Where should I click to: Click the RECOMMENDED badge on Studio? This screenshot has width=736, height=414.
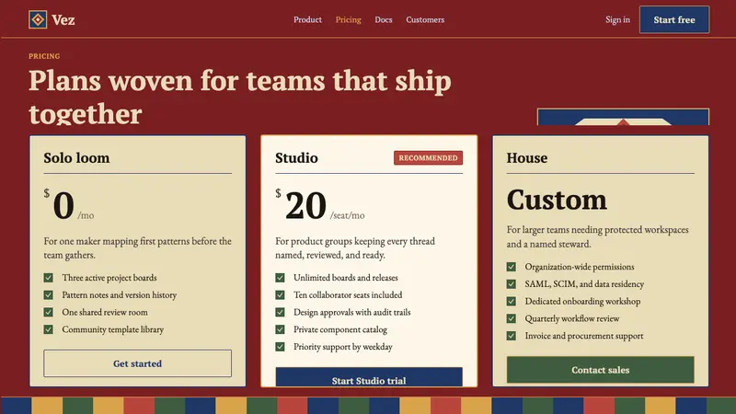coord(428,157)
